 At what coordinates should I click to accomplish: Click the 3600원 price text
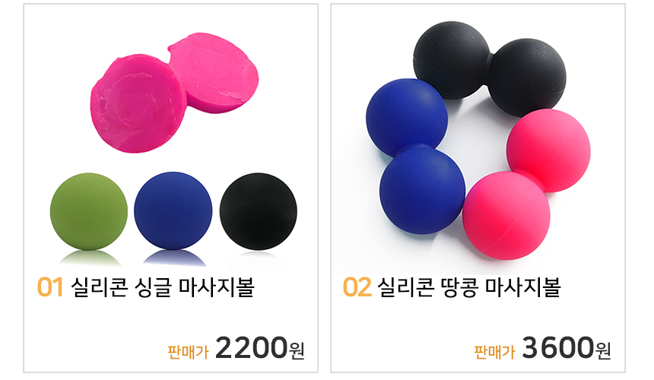pos(566,348)
